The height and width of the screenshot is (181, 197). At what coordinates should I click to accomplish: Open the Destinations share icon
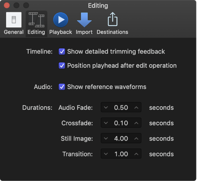(x=112, y=20)
